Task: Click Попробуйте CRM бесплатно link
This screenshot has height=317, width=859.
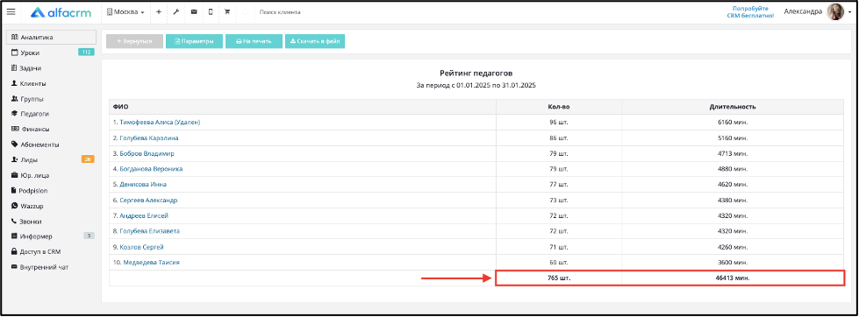Action: point(750,12)
